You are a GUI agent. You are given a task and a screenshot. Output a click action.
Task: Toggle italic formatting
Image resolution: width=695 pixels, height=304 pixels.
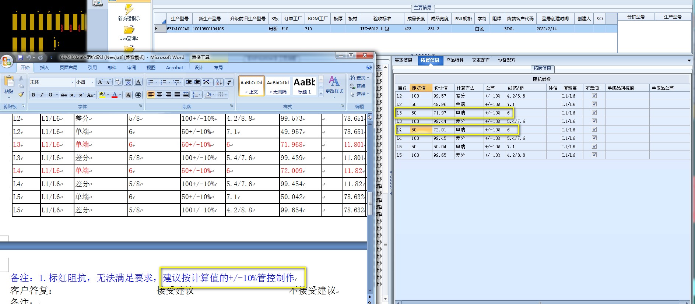click(42, 95)
